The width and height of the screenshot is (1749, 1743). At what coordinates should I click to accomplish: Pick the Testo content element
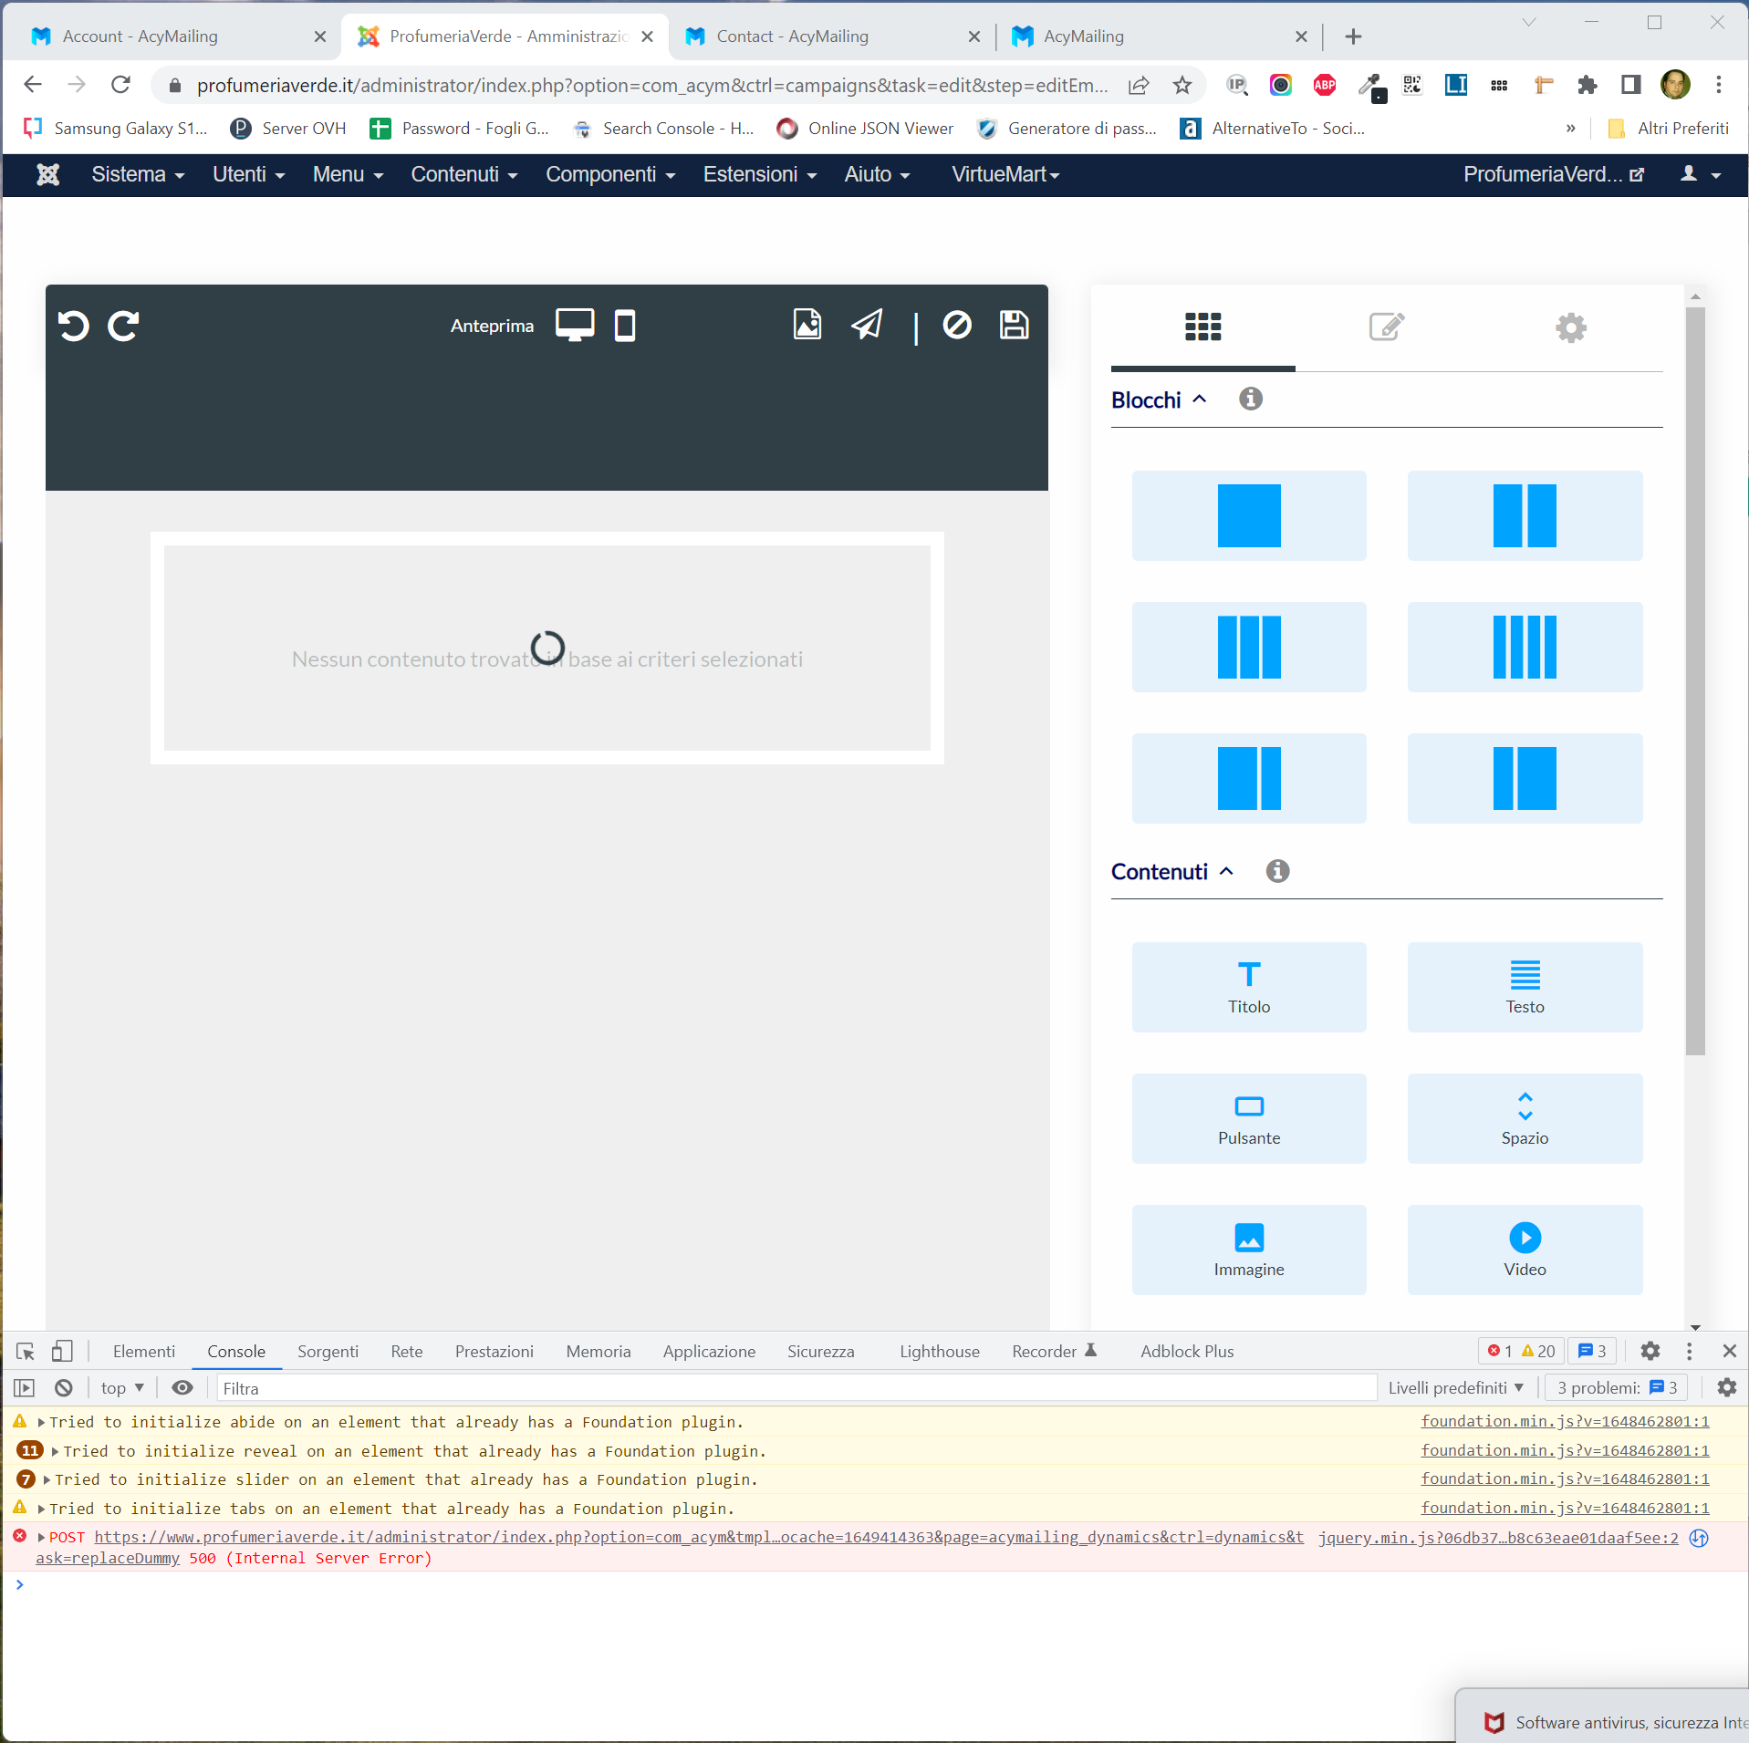pos(1525,987)
